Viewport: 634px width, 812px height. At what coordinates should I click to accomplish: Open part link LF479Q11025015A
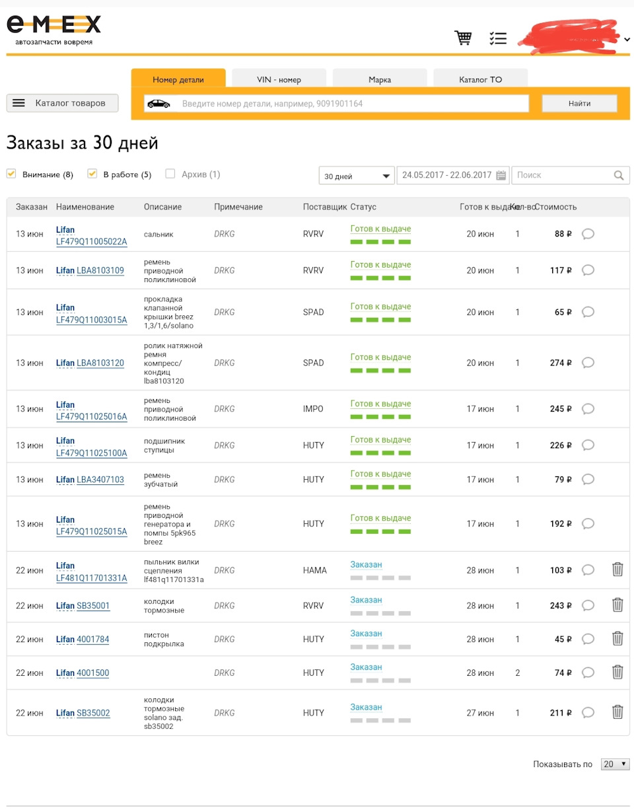click(x=91, y=531)
